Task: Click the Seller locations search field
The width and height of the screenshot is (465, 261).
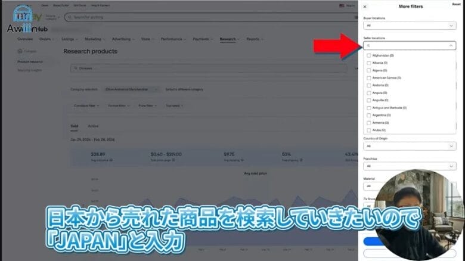Action: pyautogui.click(x=410, y=45)
